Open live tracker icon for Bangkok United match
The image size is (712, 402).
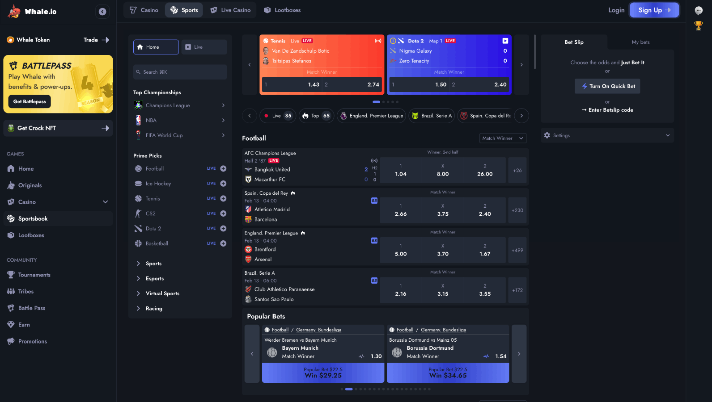click(374, 160)
